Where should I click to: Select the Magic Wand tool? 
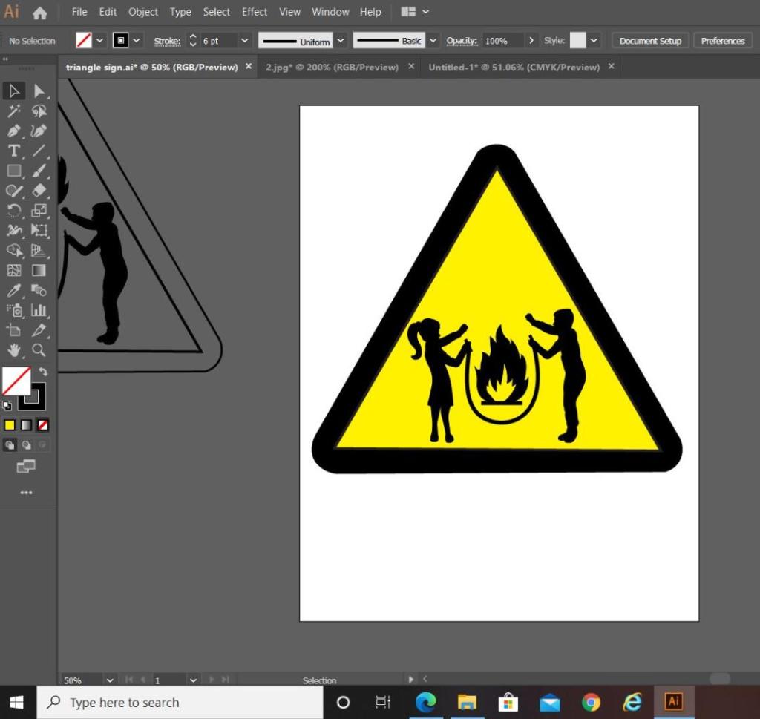pyautogui.click(x=13, y=111)
